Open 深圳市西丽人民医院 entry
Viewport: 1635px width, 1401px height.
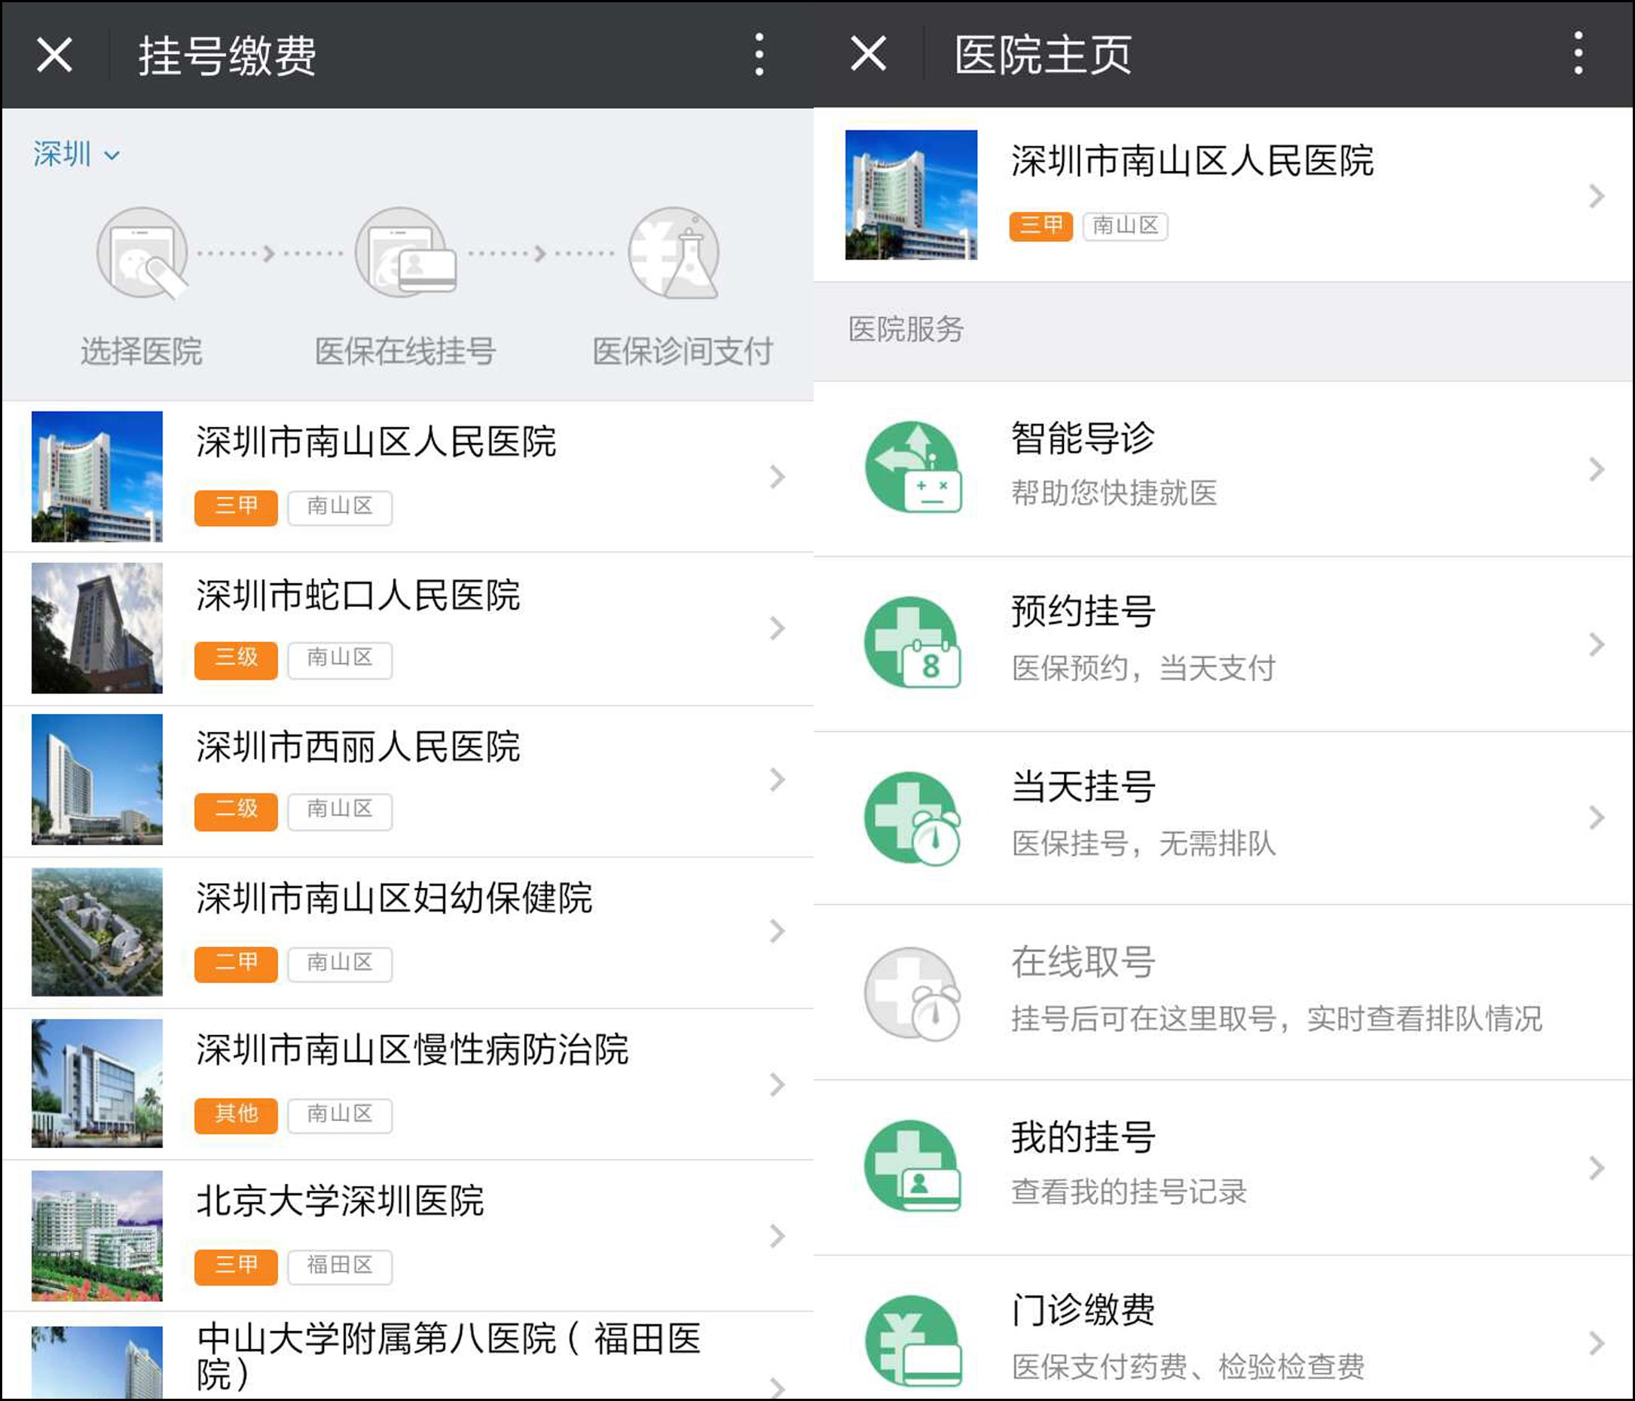click(x=408, y=780)
